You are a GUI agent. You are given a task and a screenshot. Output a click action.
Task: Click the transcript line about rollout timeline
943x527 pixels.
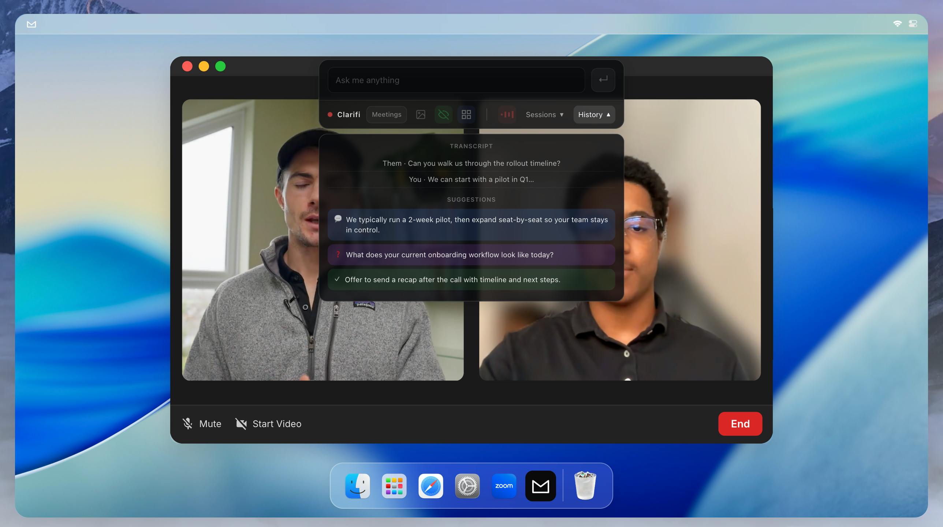pyautogui.click(x=471, y=163)
